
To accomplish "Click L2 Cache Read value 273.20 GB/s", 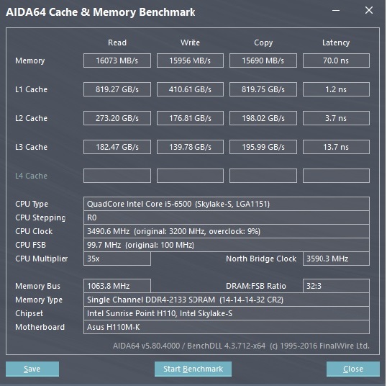I will pyautogui.click(x=117, y=118).
